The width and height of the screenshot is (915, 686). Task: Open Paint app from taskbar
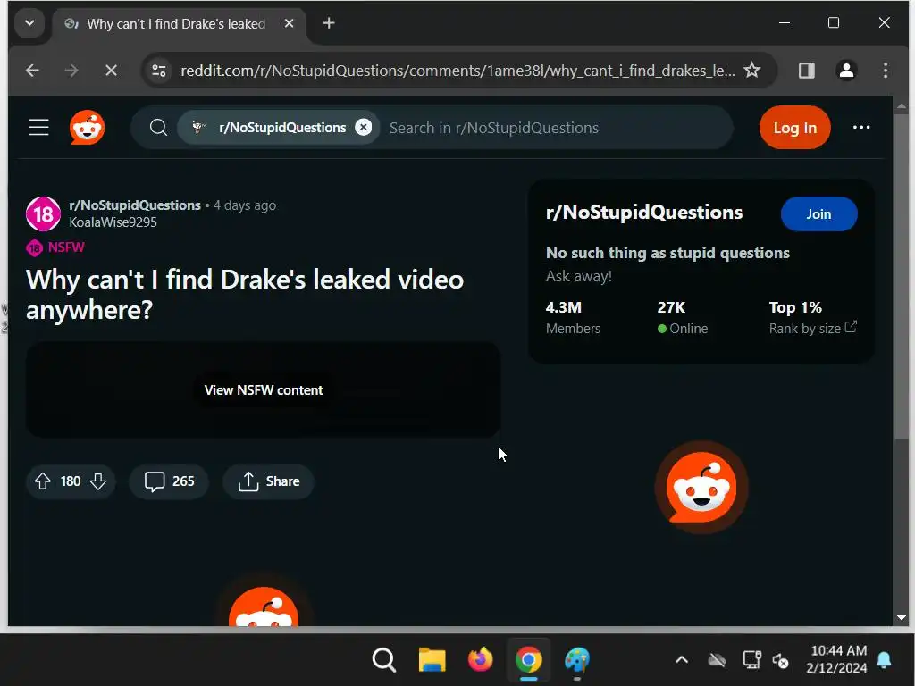[x=577, y=660]
